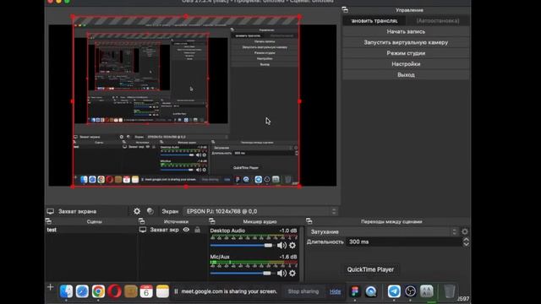The image size is (541, 304).
Task: Open filters icon next to source gear
Action: click(x=150, y=211)
